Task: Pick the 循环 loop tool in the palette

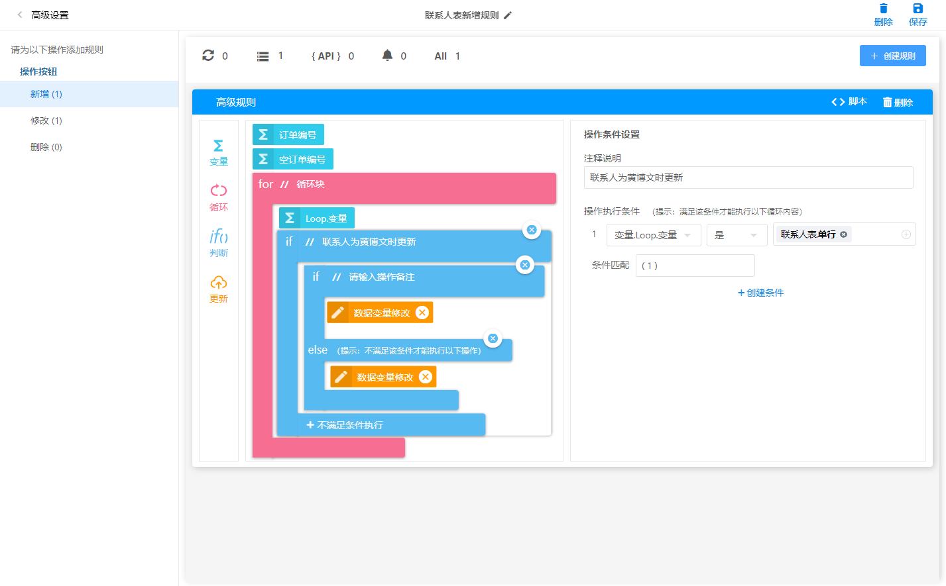Action: coord(218,198)
